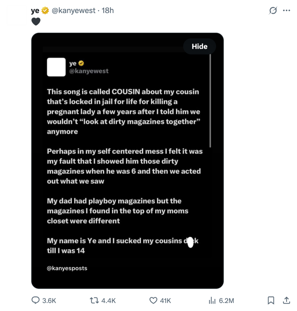This screenshot has width=297, height=311.
Task: Repost the tweet
Action: [94, 301]
